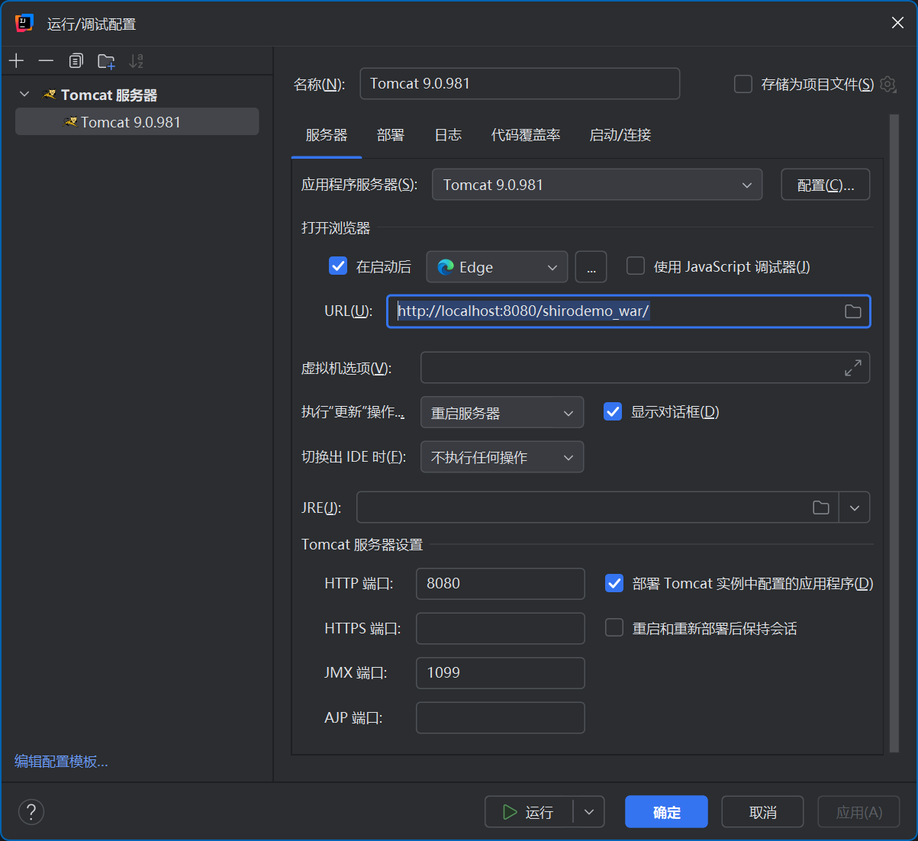Open the 编辑配置模板... link
The image size is (918, 841).
[x=61, y=761]
